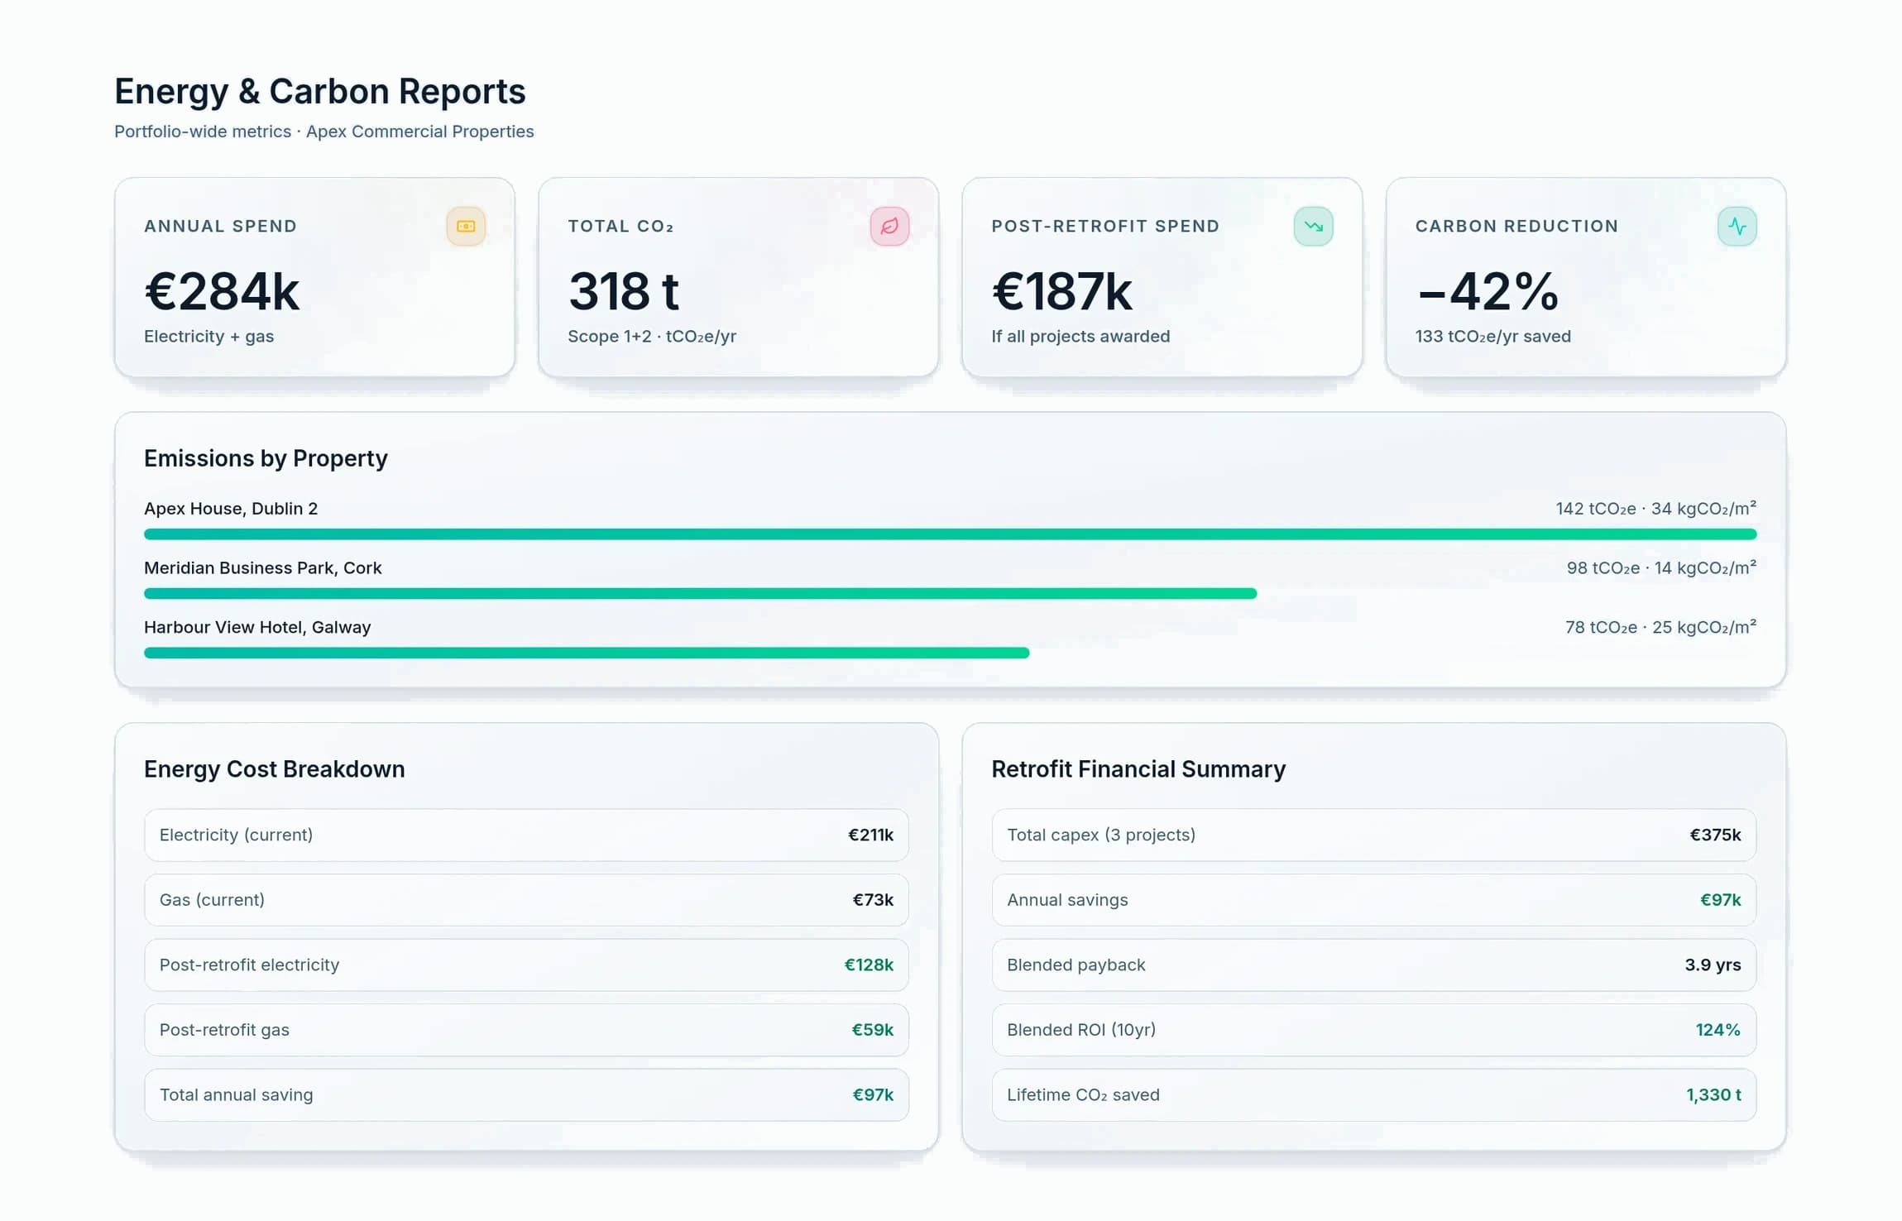Click the Retrofit Financial Summary heading
The image size is (1902, 1221).
[1138, 769]
